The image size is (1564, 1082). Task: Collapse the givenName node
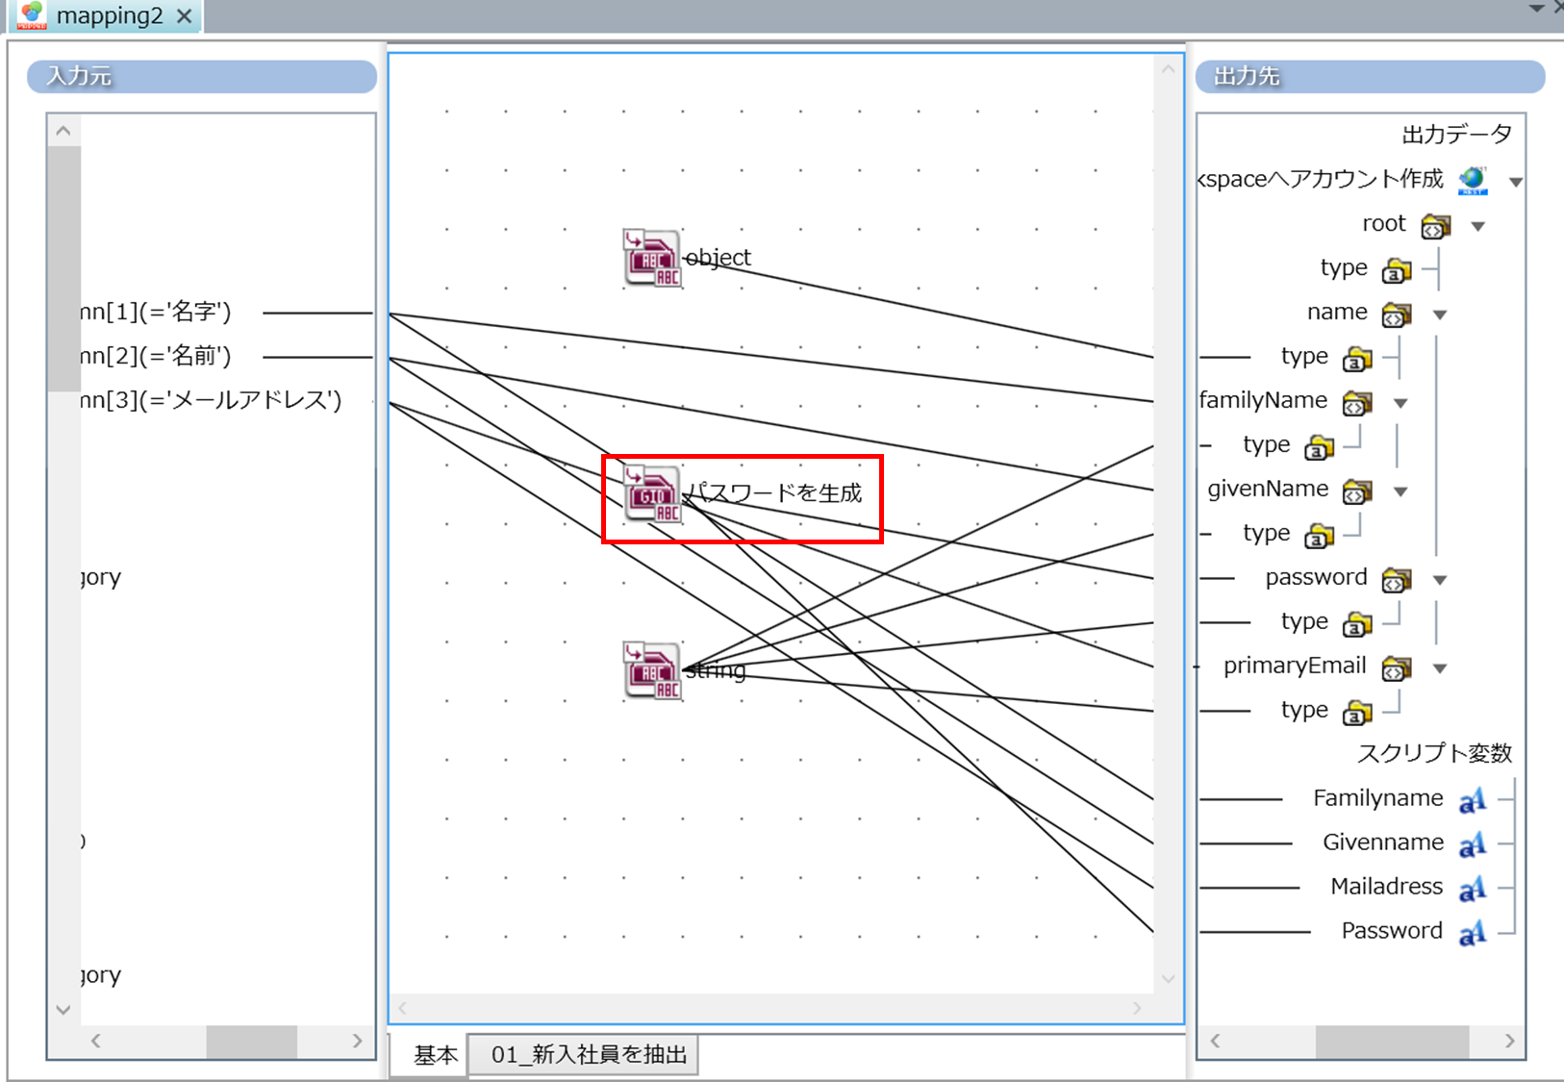(1400, 492)
